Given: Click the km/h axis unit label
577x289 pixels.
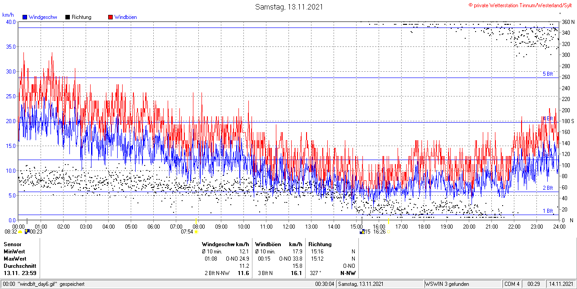Looking at the screenshot, I should (x=8, y=15).
